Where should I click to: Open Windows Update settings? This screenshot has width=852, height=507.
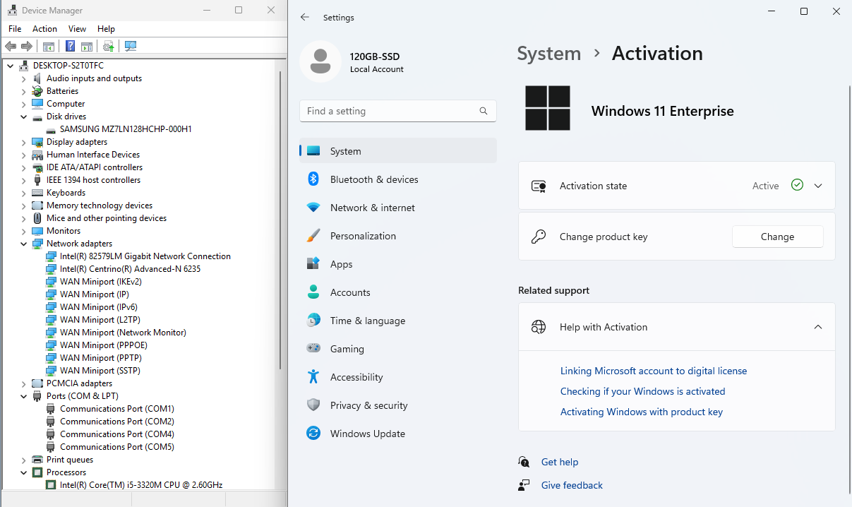pos(398,434)
